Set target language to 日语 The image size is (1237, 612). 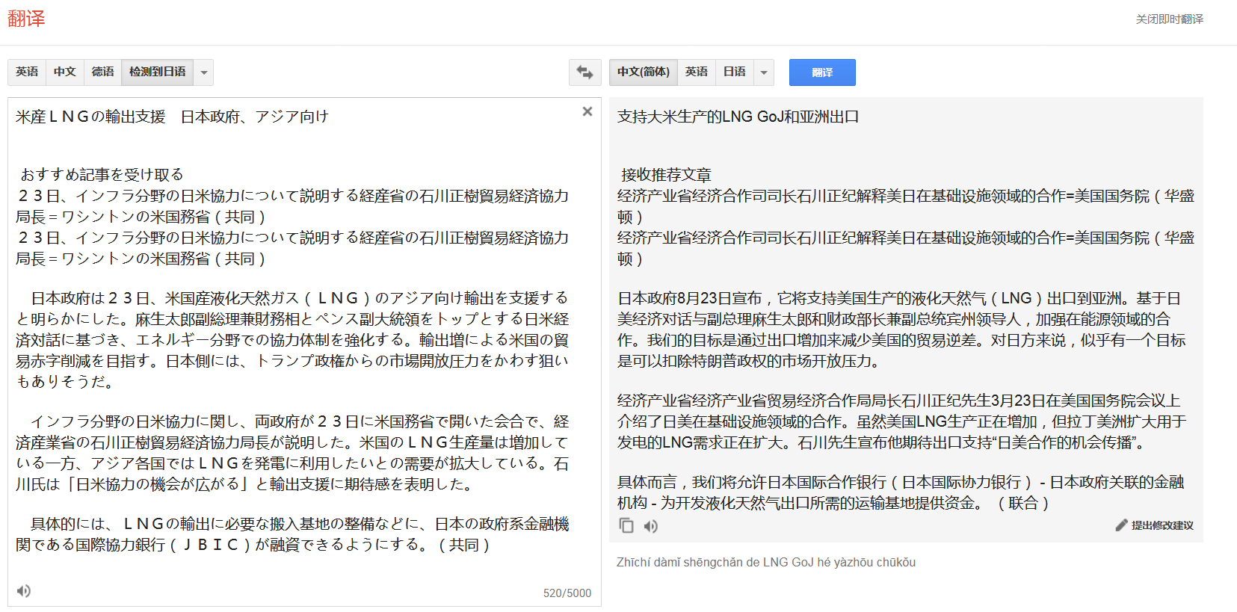point(735,72)
